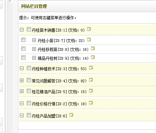156x133 pixels.
Task: Expand the 常见问题解答 category node
Action: (x=22, y=81)
